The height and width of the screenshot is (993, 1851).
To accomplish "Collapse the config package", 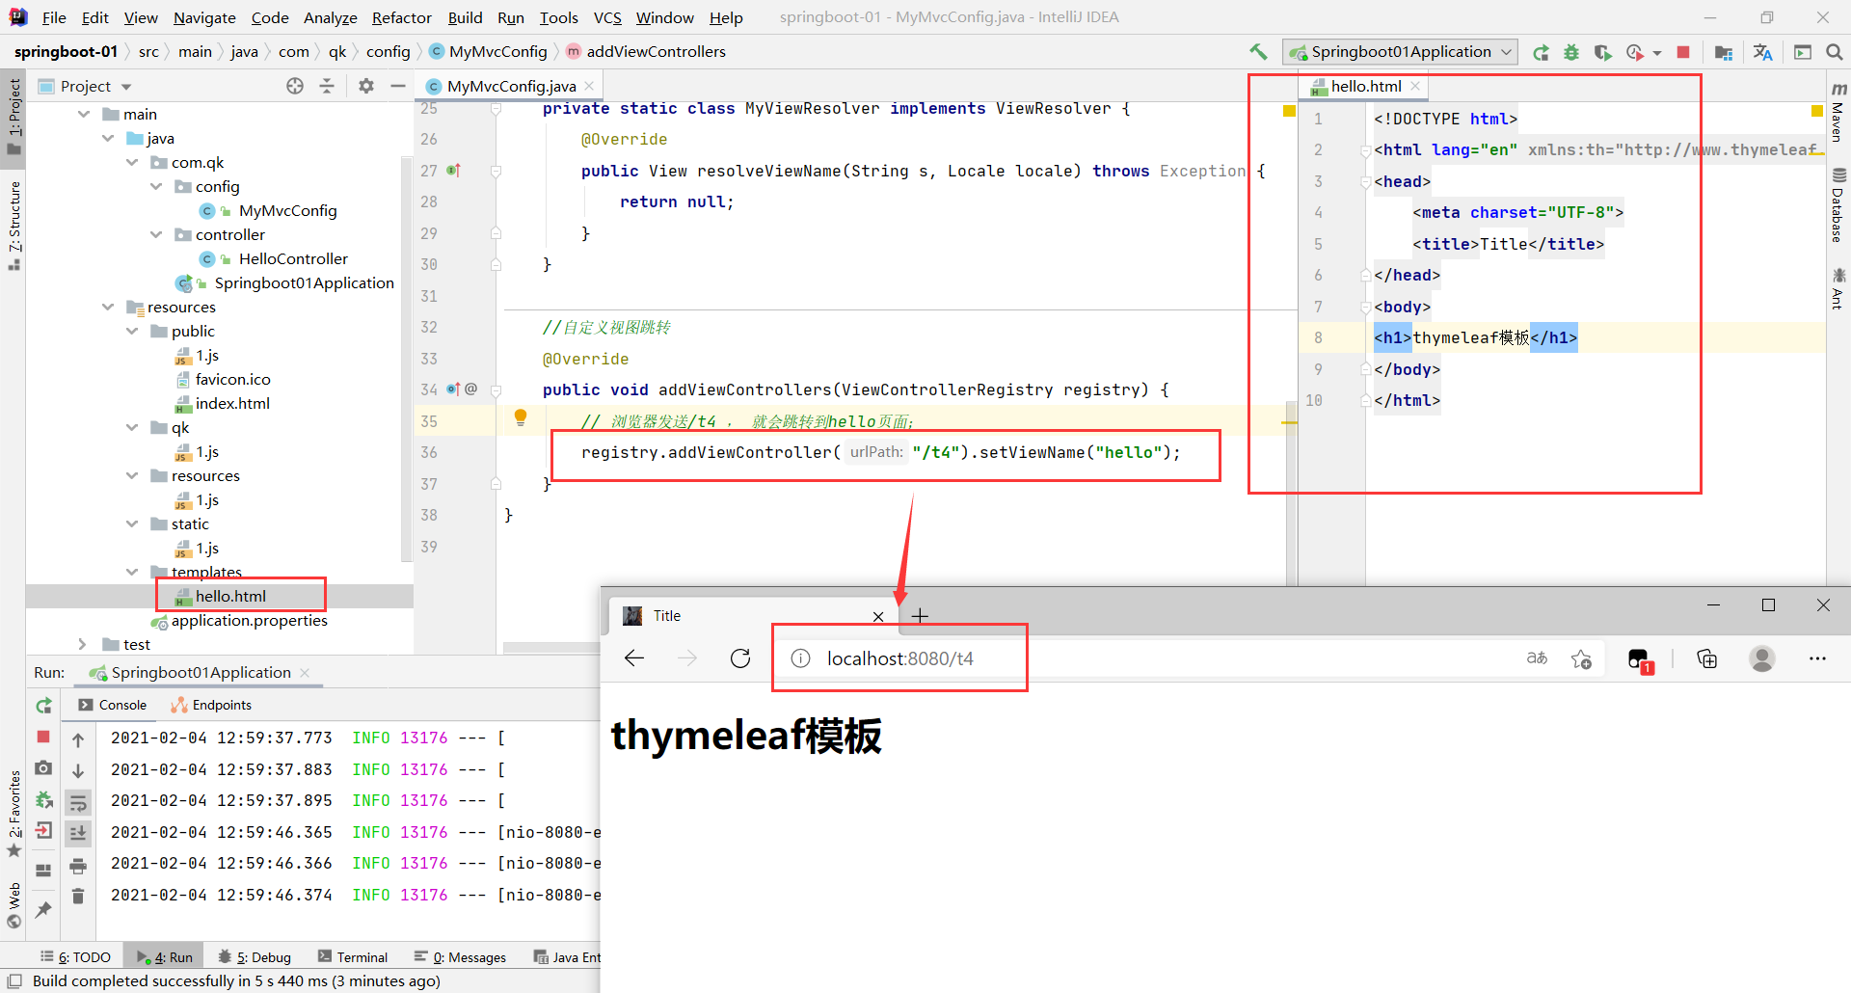I will click(x=156, y=186).
